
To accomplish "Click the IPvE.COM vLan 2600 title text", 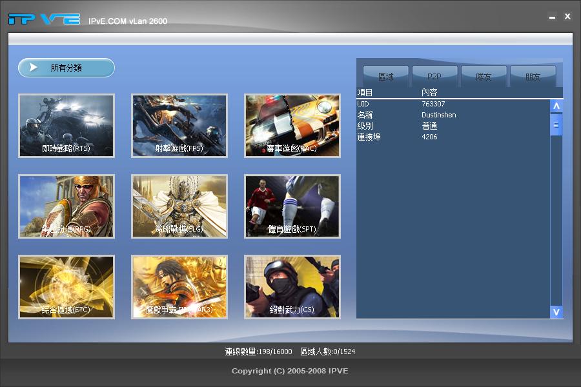I will pos(128,21).
